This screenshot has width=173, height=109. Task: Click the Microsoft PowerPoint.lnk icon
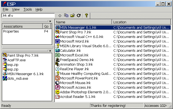57,78
